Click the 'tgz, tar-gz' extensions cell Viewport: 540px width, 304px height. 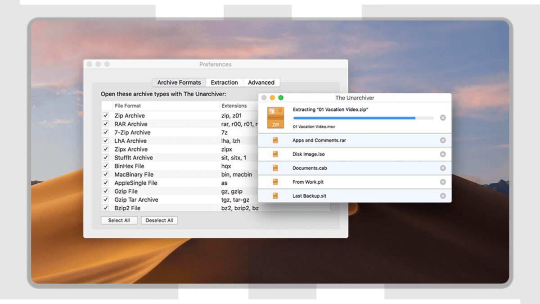(x=236, y=200)
